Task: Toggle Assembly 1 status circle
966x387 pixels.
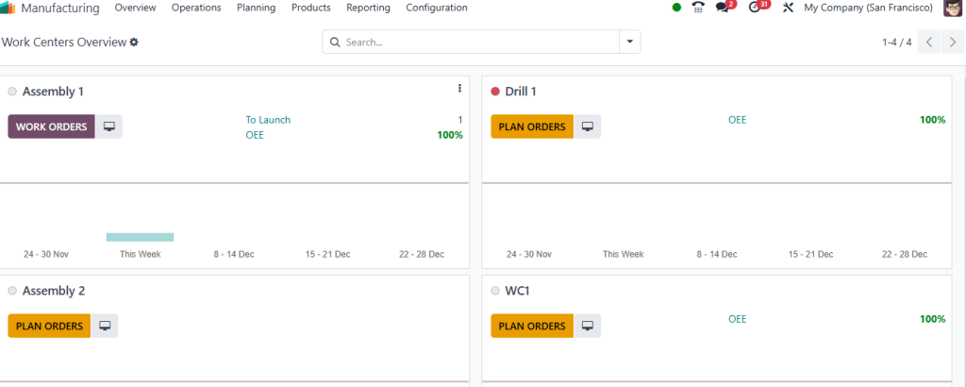Action: (12, 92)
